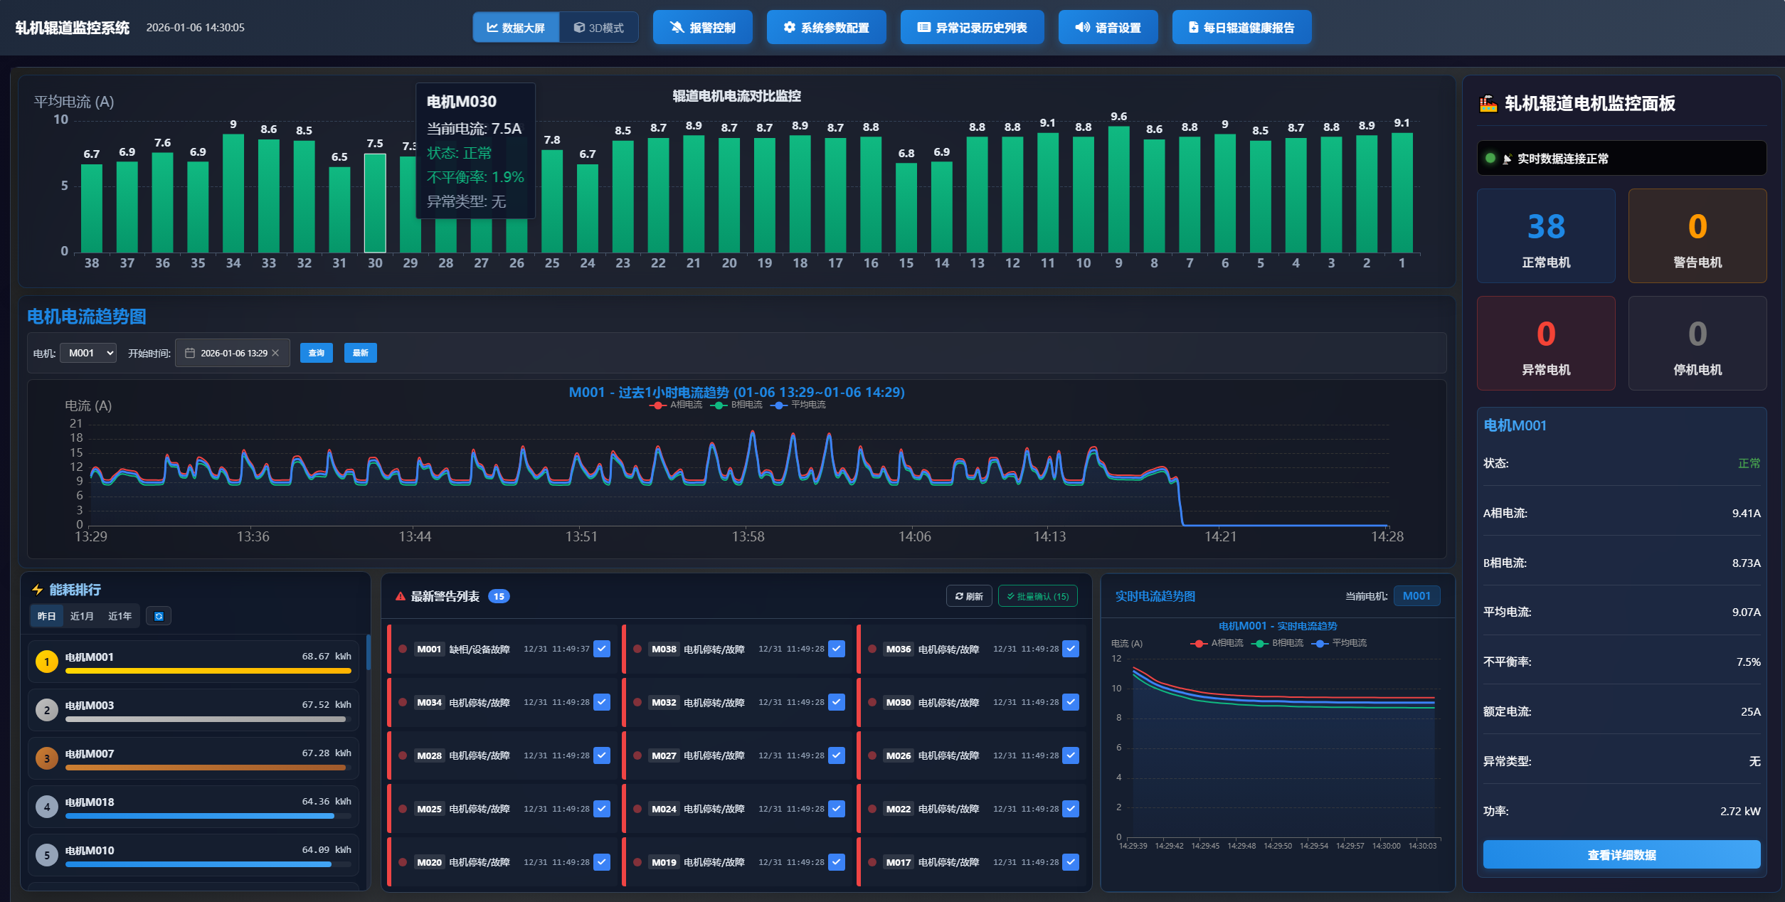Toggle the M038 alarm confirmation checkbox
The height and width of the screenshot is (902, 1785).
837,649
